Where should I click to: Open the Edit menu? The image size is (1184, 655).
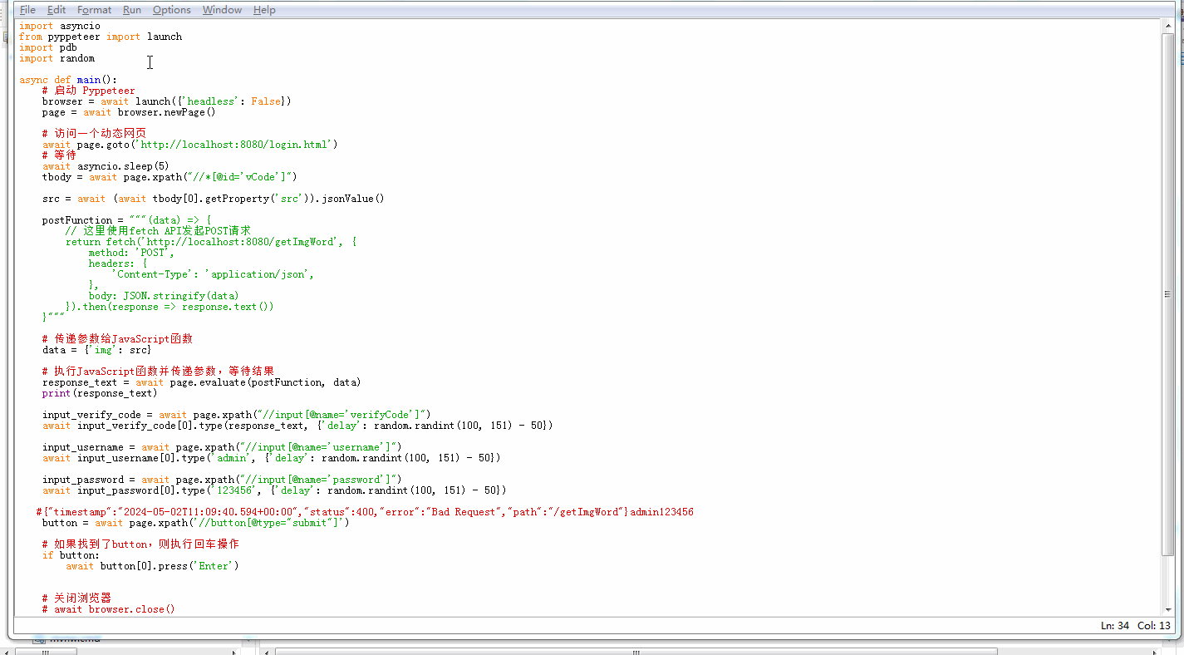click(x=56, y=10)
